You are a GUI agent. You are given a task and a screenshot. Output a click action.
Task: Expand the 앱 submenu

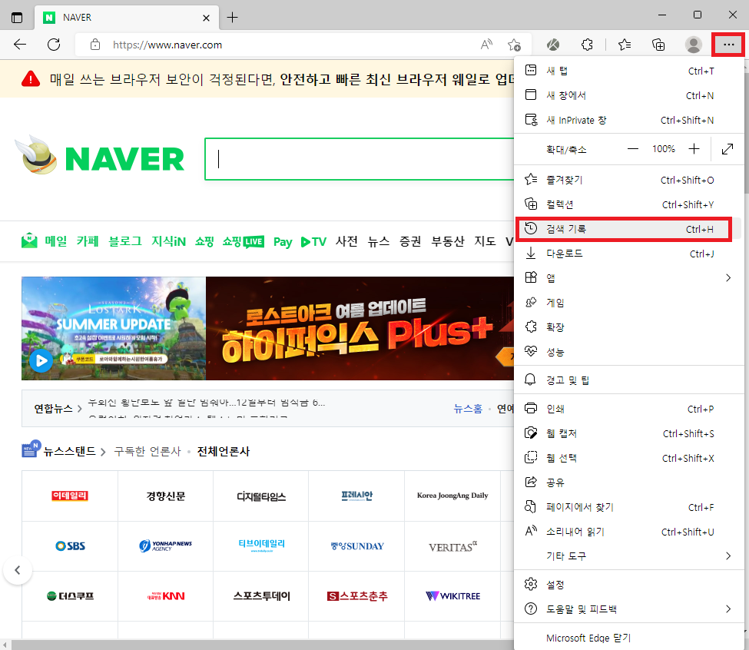(628, 278)
